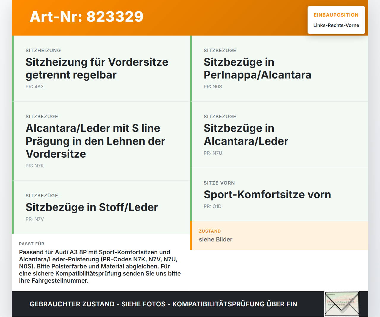Click the PR: N0S code
Viewport: 380px width, 317px height.
213,87
